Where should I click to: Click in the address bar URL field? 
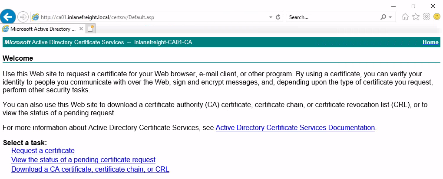[152, 17]
